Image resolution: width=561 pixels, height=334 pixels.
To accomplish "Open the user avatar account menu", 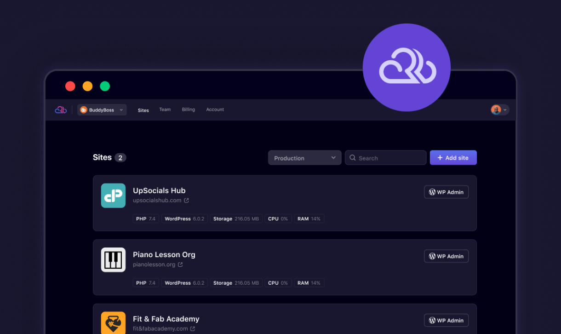I will 499,110.
